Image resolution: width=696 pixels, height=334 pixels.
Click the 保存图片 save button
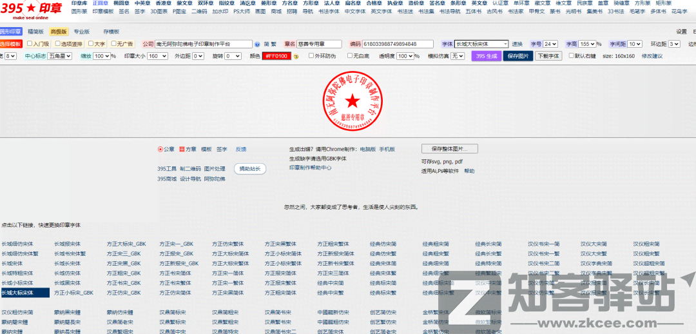coord(517,56)
